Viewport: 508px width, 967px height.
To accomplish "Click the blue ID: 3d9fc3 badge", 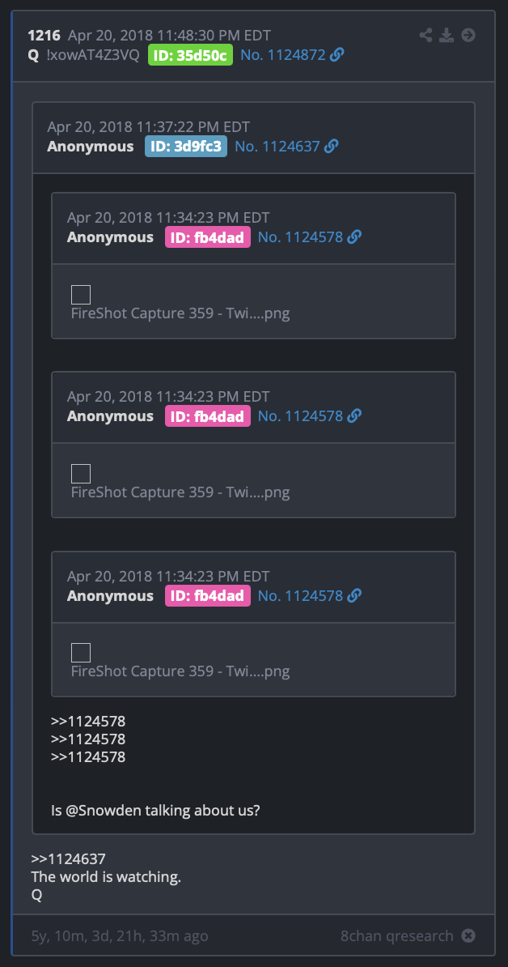I will point(186,146).
